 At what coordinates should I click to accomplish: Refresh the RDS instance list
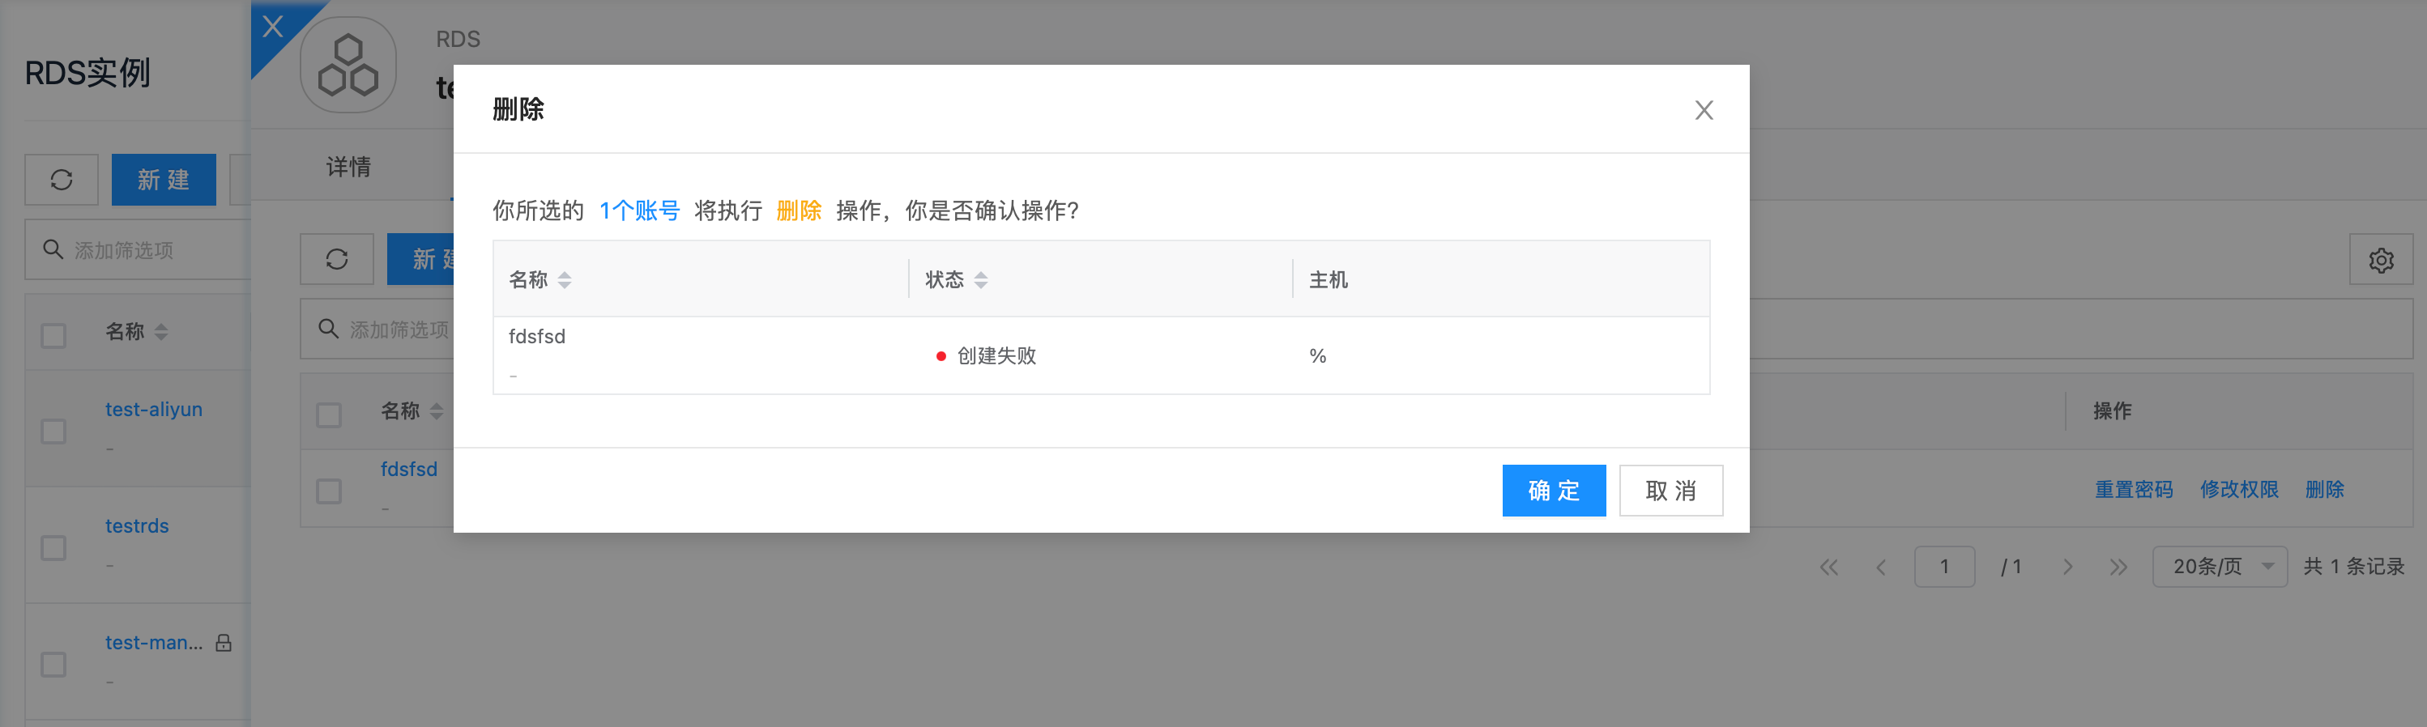click(x=62, y=180)
